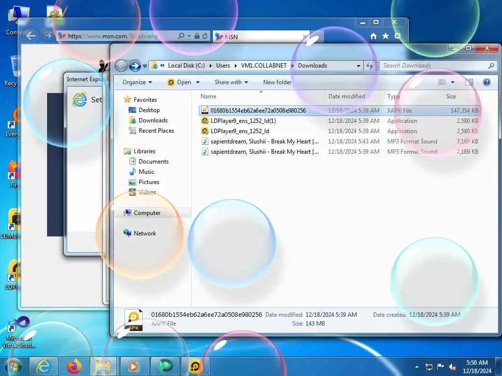The image size is (502, 376).
Task: Show hidden system tray icons
Action: coord(417,367)
